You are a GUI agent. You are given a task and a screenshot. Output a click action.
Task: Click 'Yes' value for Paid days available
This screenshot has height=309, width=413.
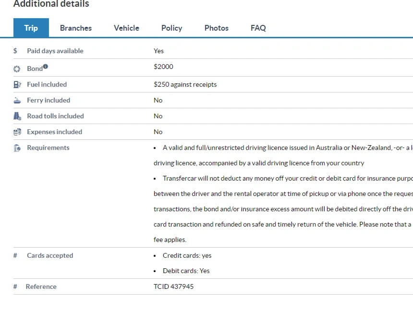(158, 51)
